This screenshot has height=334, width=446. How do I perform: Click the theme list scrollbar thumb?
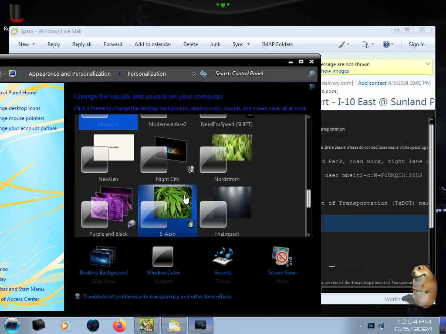tap(309, 198)
